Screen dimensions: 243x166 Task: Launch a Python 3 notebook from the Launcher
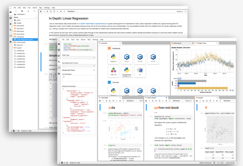click(x=113, y=59)
